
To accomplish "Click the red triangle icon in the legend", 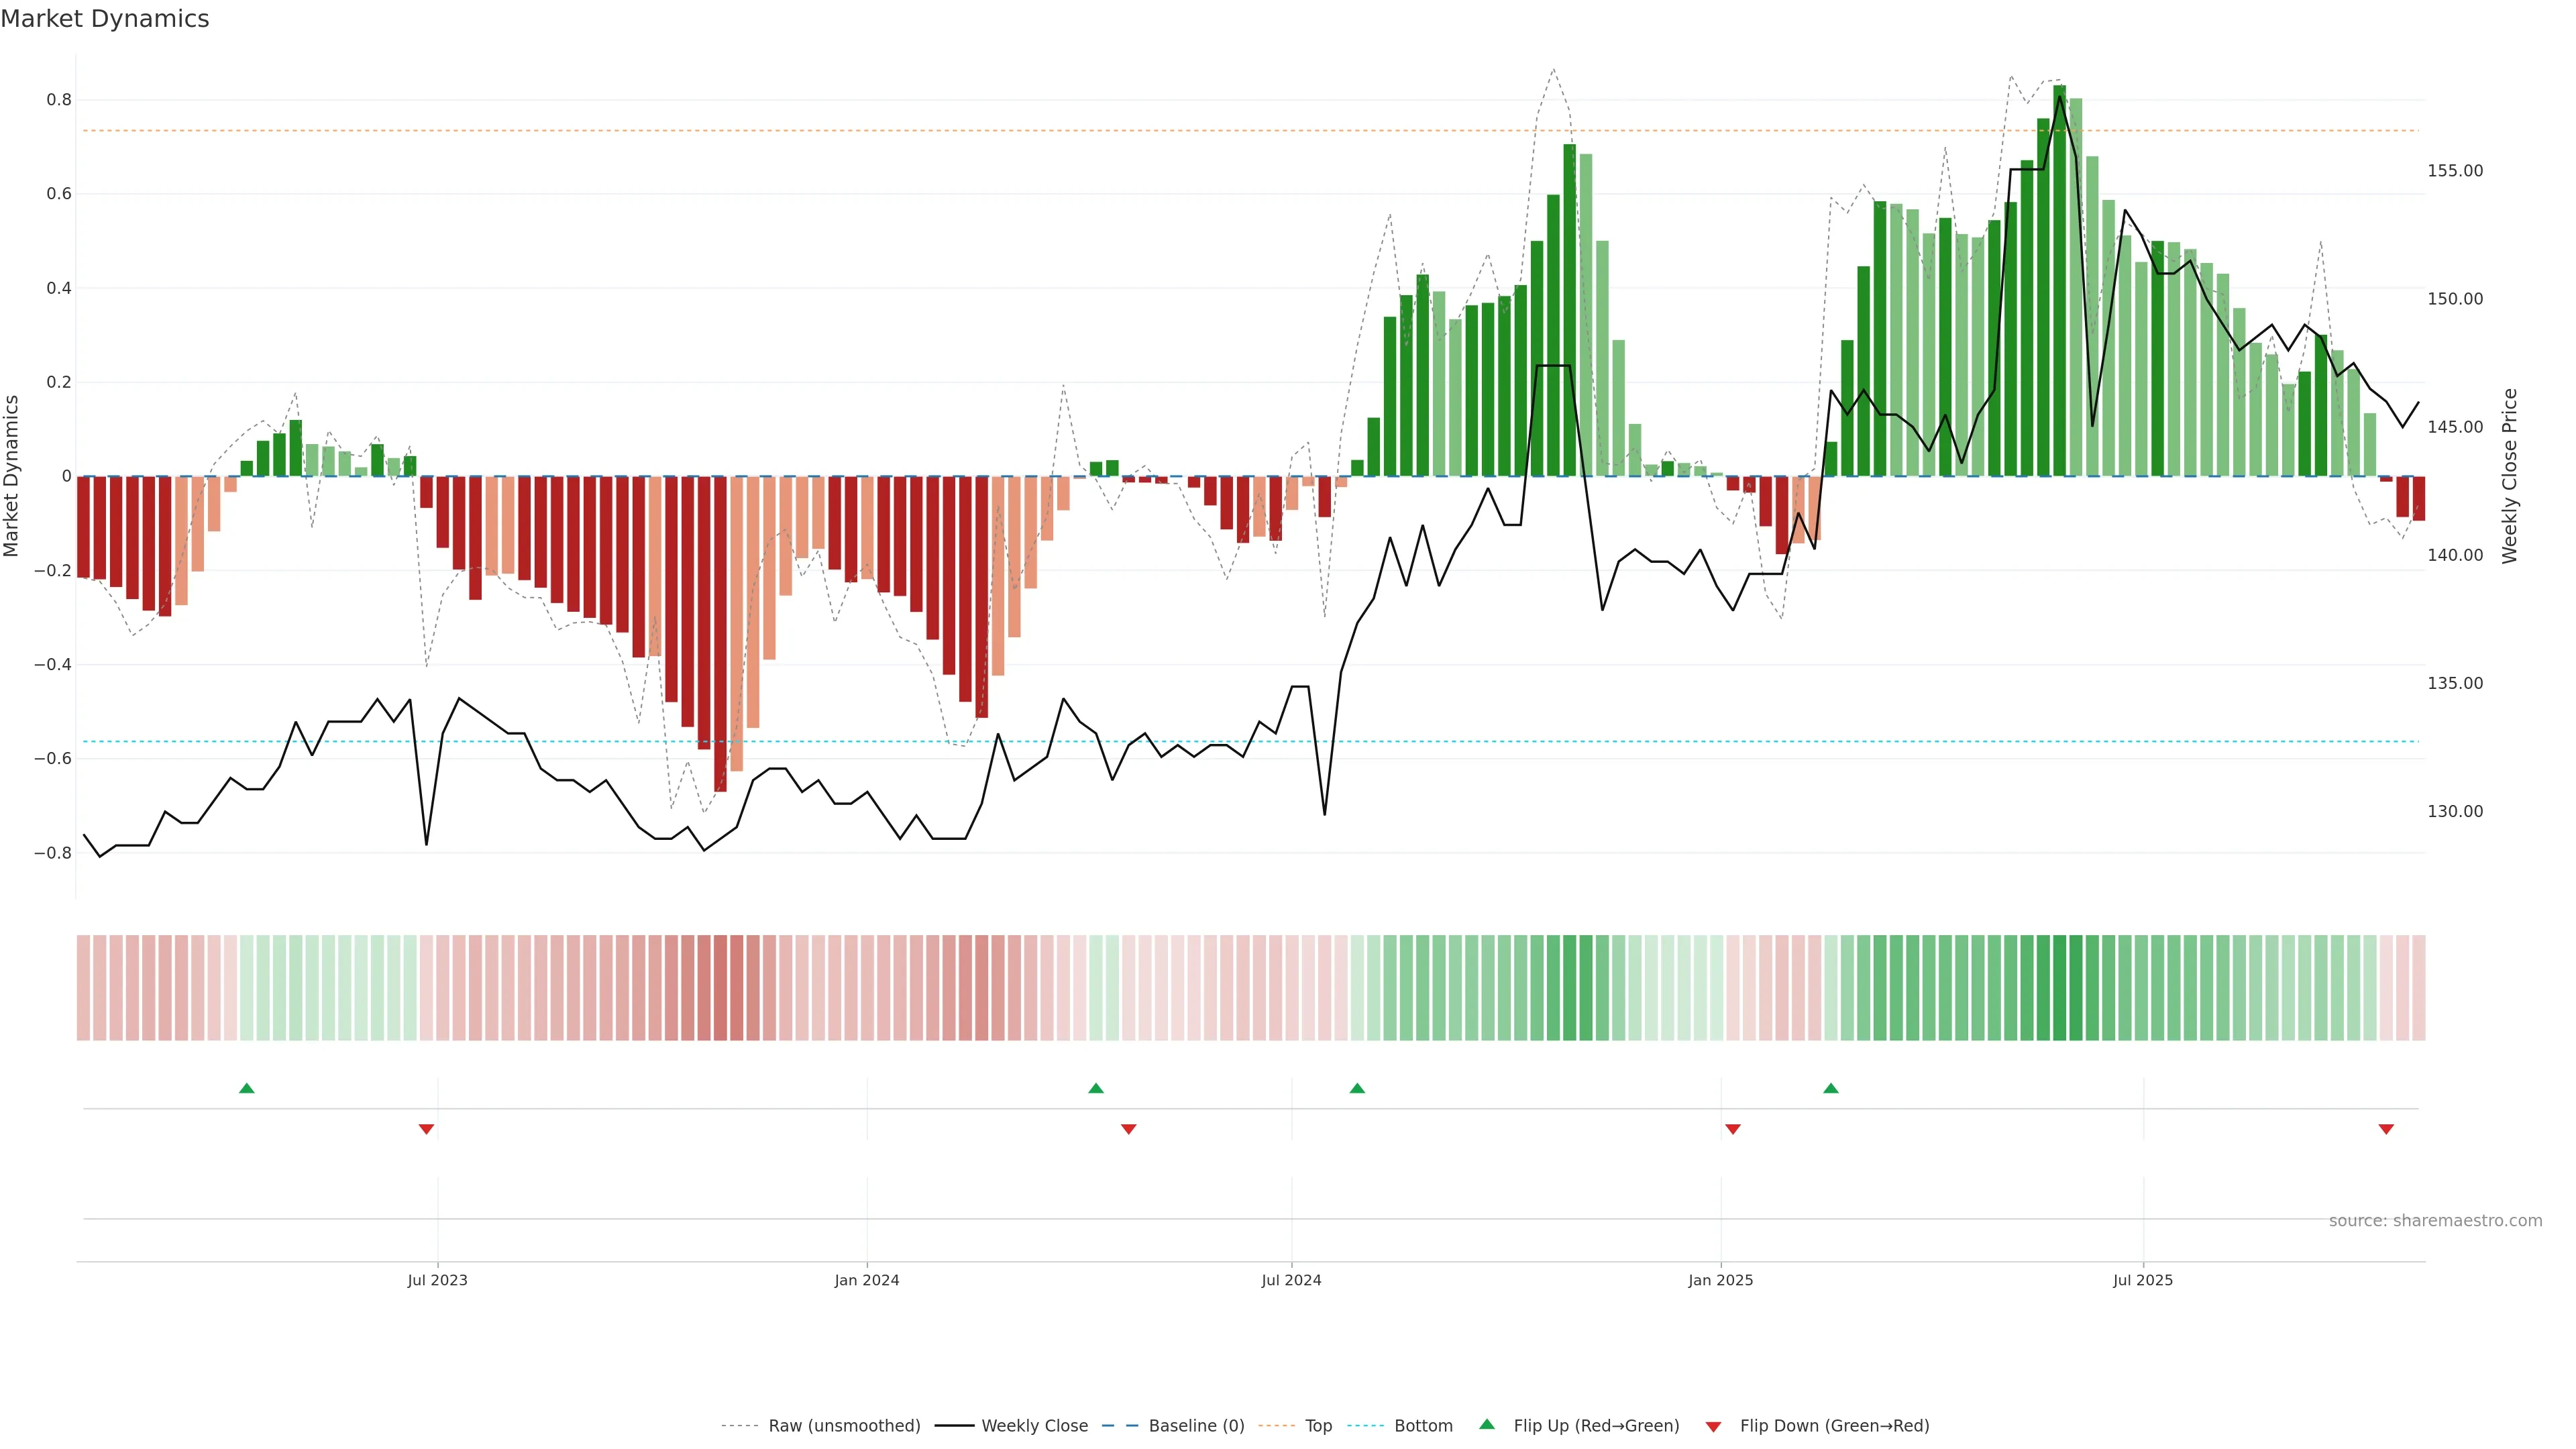I will tap(1713, 1427).
